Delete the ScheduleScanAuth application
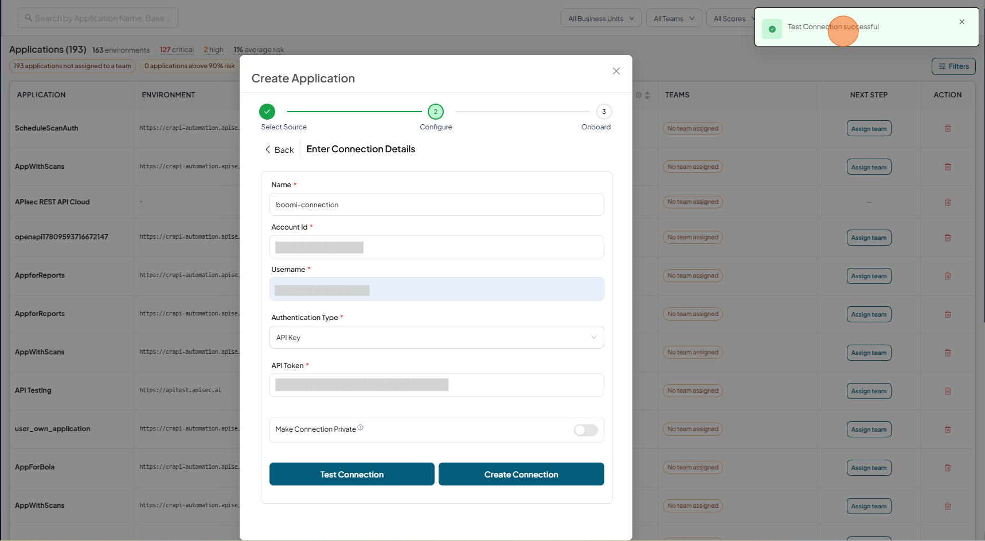 [948, 128]
